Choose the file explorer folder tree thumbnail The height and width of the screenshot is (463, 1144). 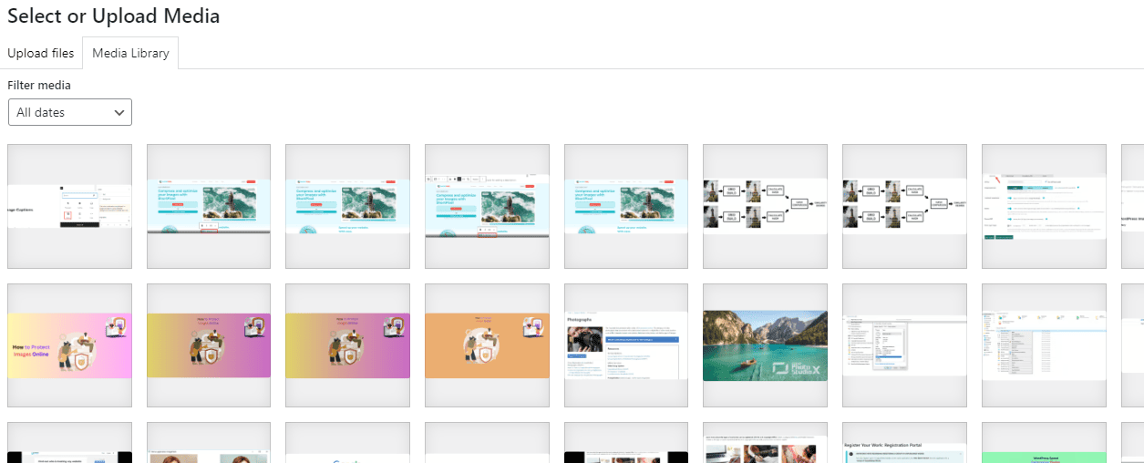point(1044,345)
